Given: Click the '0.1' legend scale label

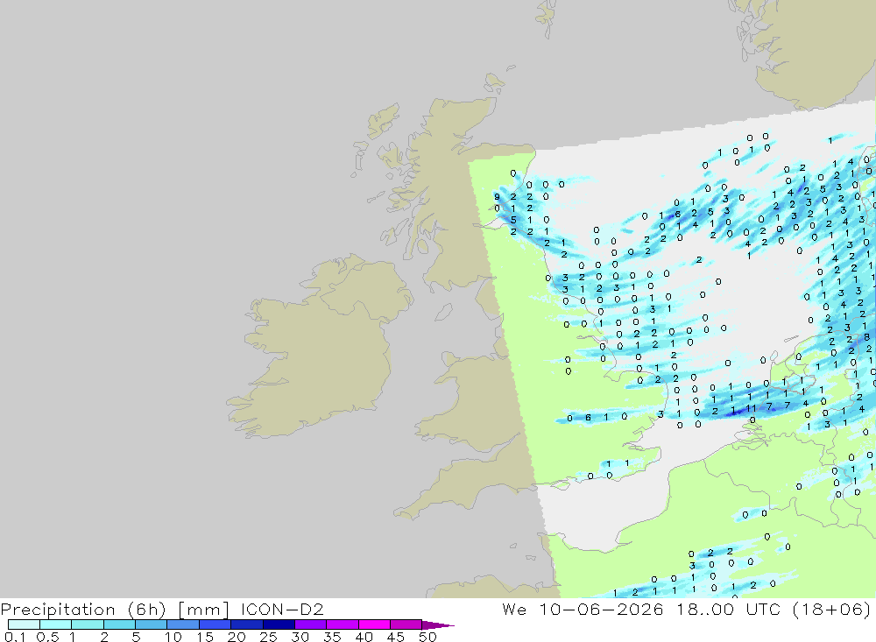Looking at the screenshot, I should coord(15,637).
